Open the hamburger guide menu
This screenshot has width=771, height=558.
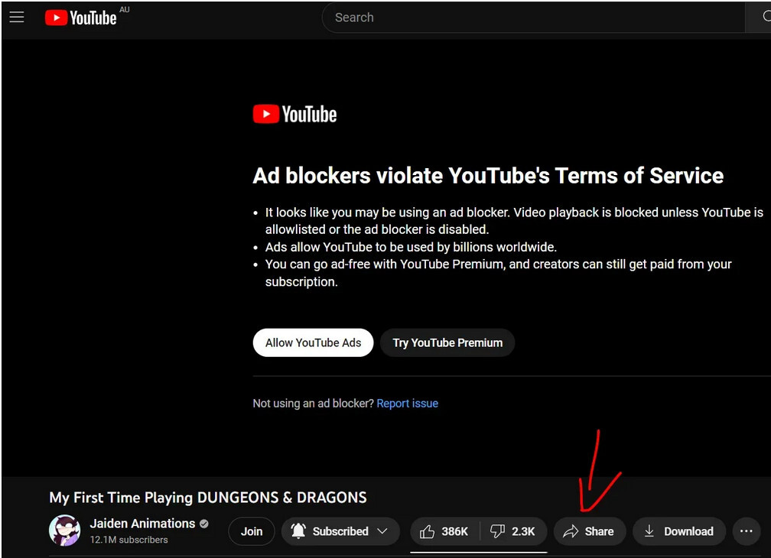17,17
